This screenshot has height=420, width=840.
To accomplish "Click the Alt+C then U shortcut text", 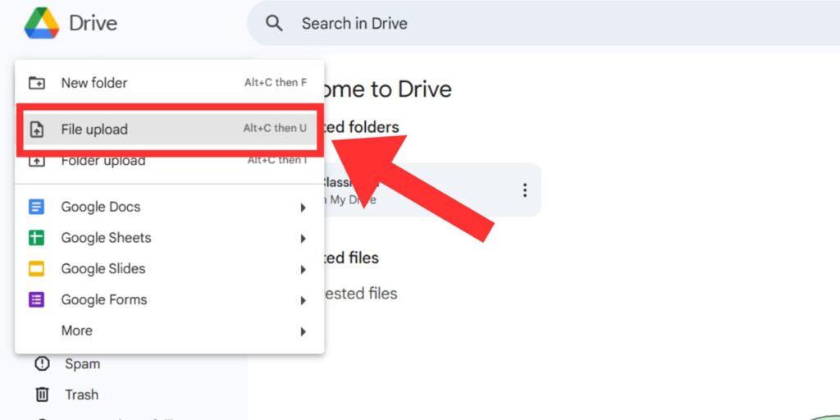I will (x=275, y=129).
